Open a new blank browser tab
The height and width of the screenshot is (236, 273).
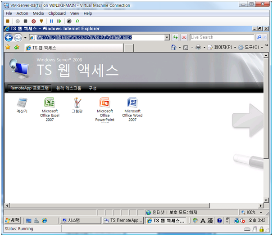click(x=128, y=48)
